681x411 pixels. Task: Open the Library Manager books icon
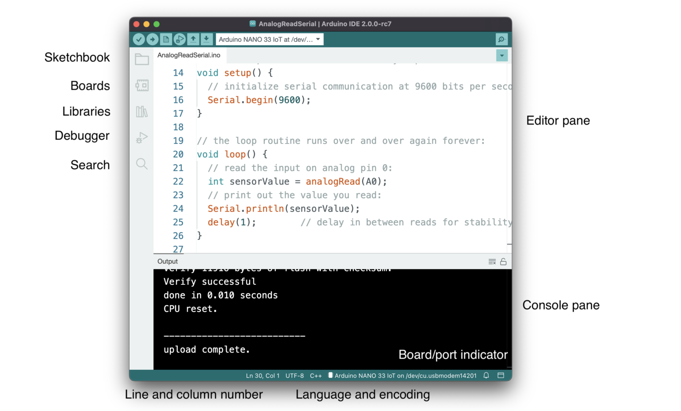click(142, 112)
